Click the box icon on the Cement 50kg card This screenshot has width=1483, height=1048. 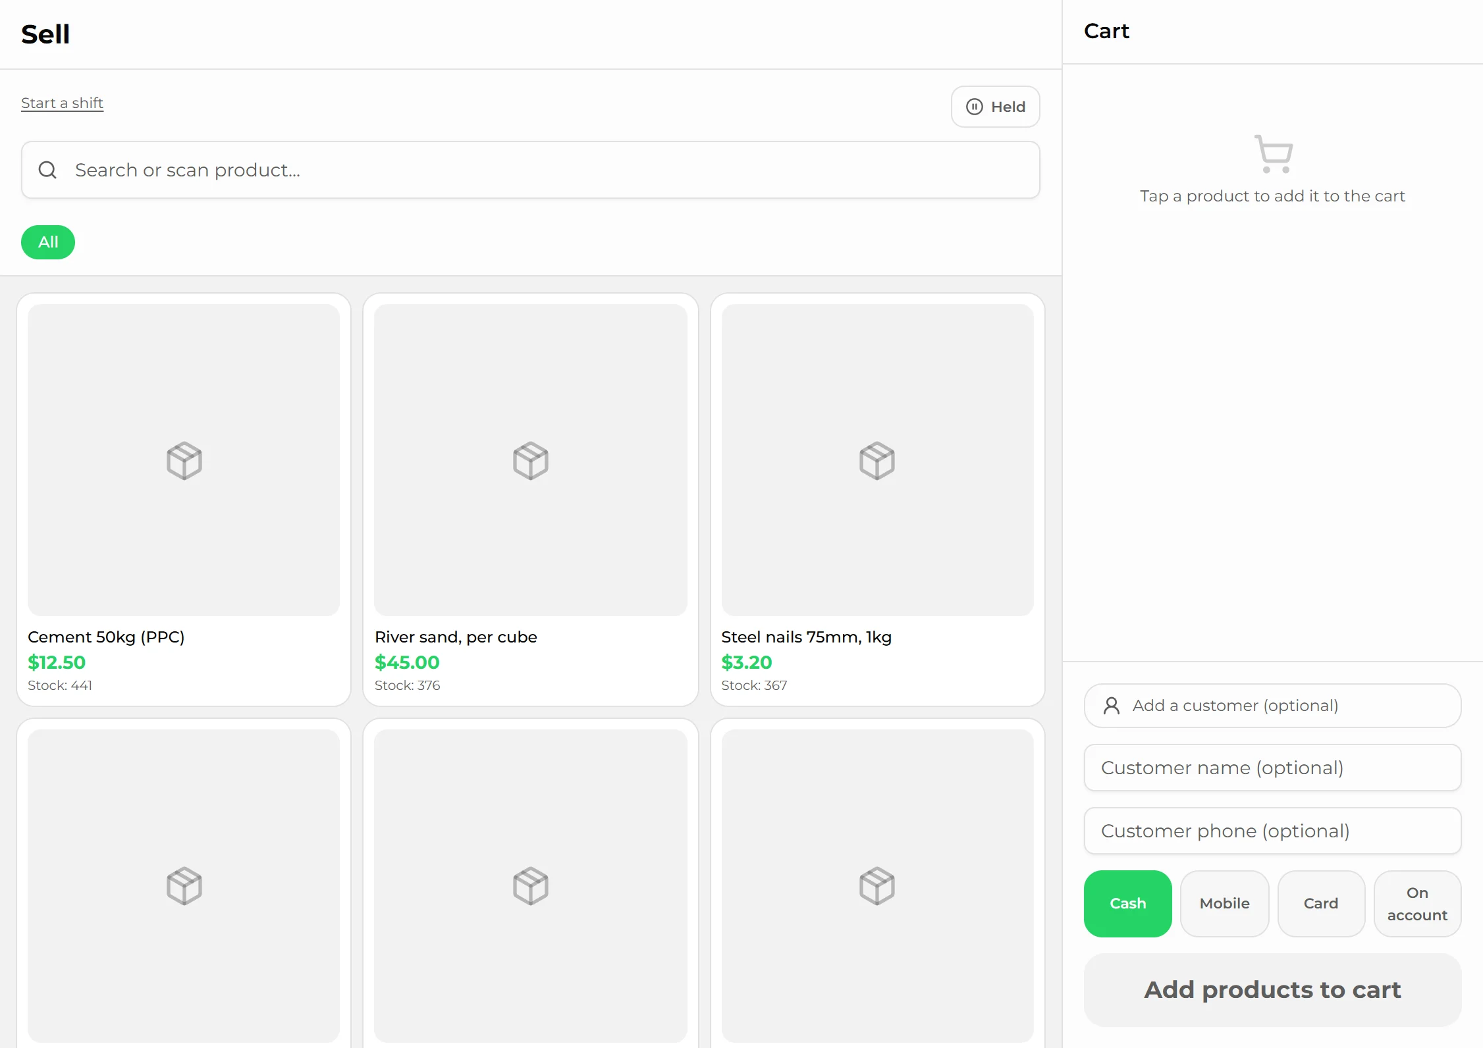point(184,460)
